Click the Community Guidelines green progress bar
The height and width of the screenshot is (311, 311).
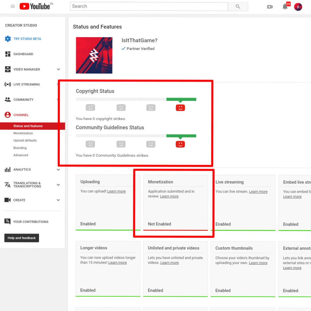tap(181, 136)
